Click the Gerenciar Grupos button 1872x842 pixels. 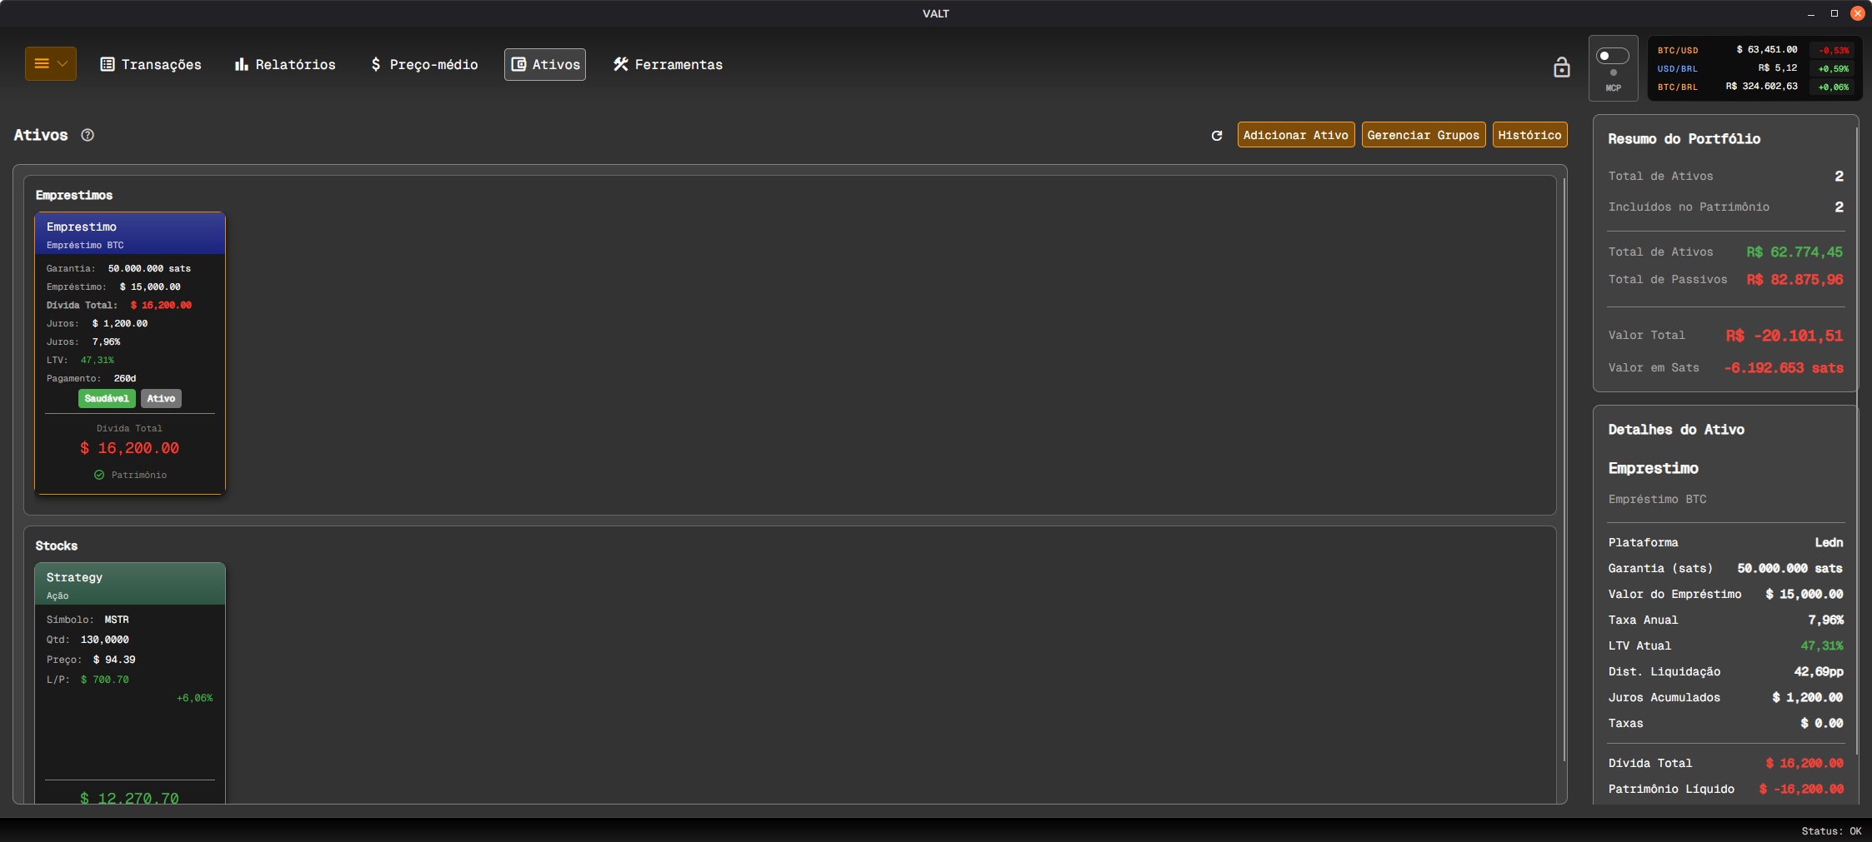pyautogui.click(x=1424, y=135)
